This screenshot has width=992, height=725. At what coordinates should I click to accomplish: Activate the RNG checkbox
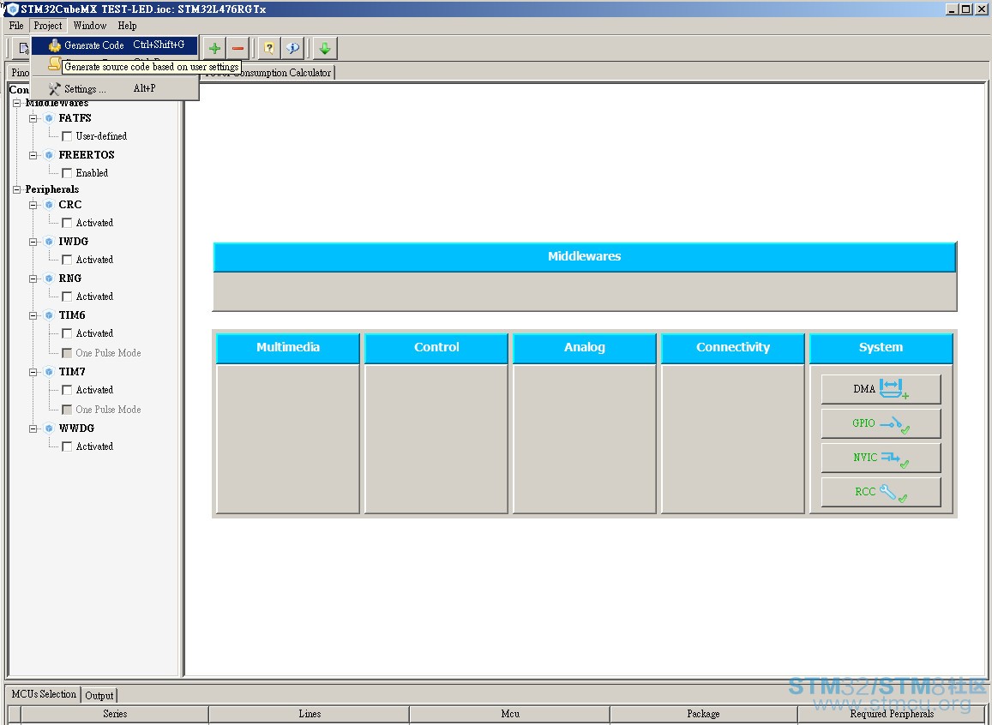pyautogui.click(x=67, y=297)
